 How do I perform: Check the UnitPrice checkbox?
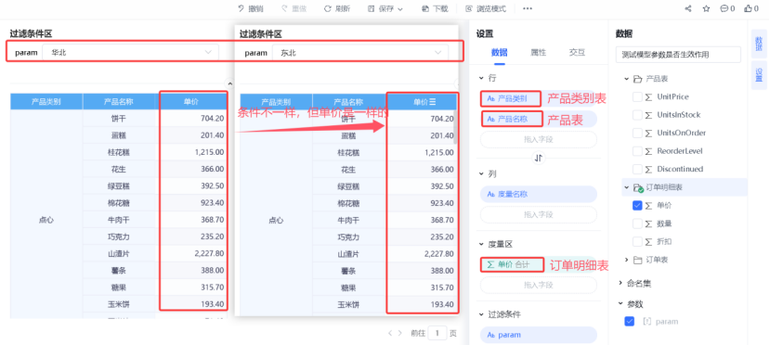pos(637,97)
